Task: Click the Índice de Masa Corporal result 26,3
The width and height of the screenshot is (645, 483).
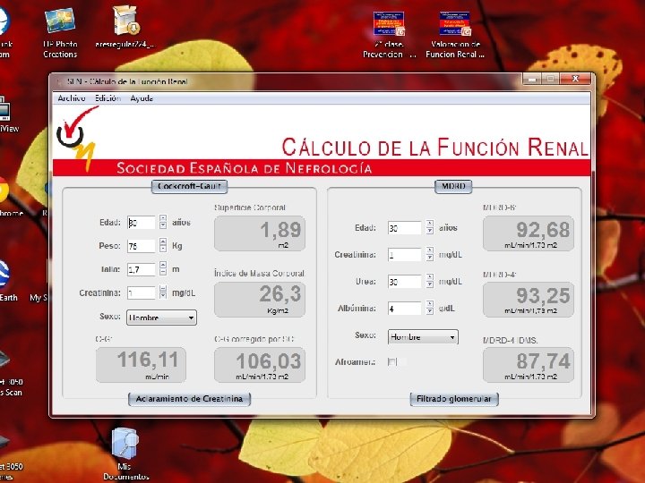Action: [x=260, y=300]
